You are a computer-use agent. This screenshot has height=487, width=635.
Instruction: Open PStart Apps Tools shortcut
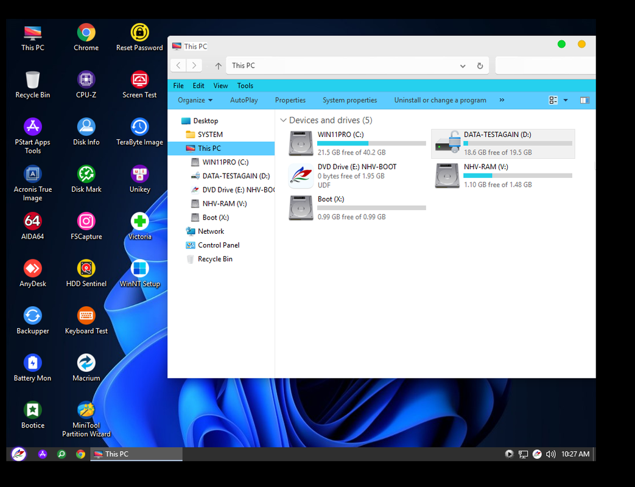32,136
